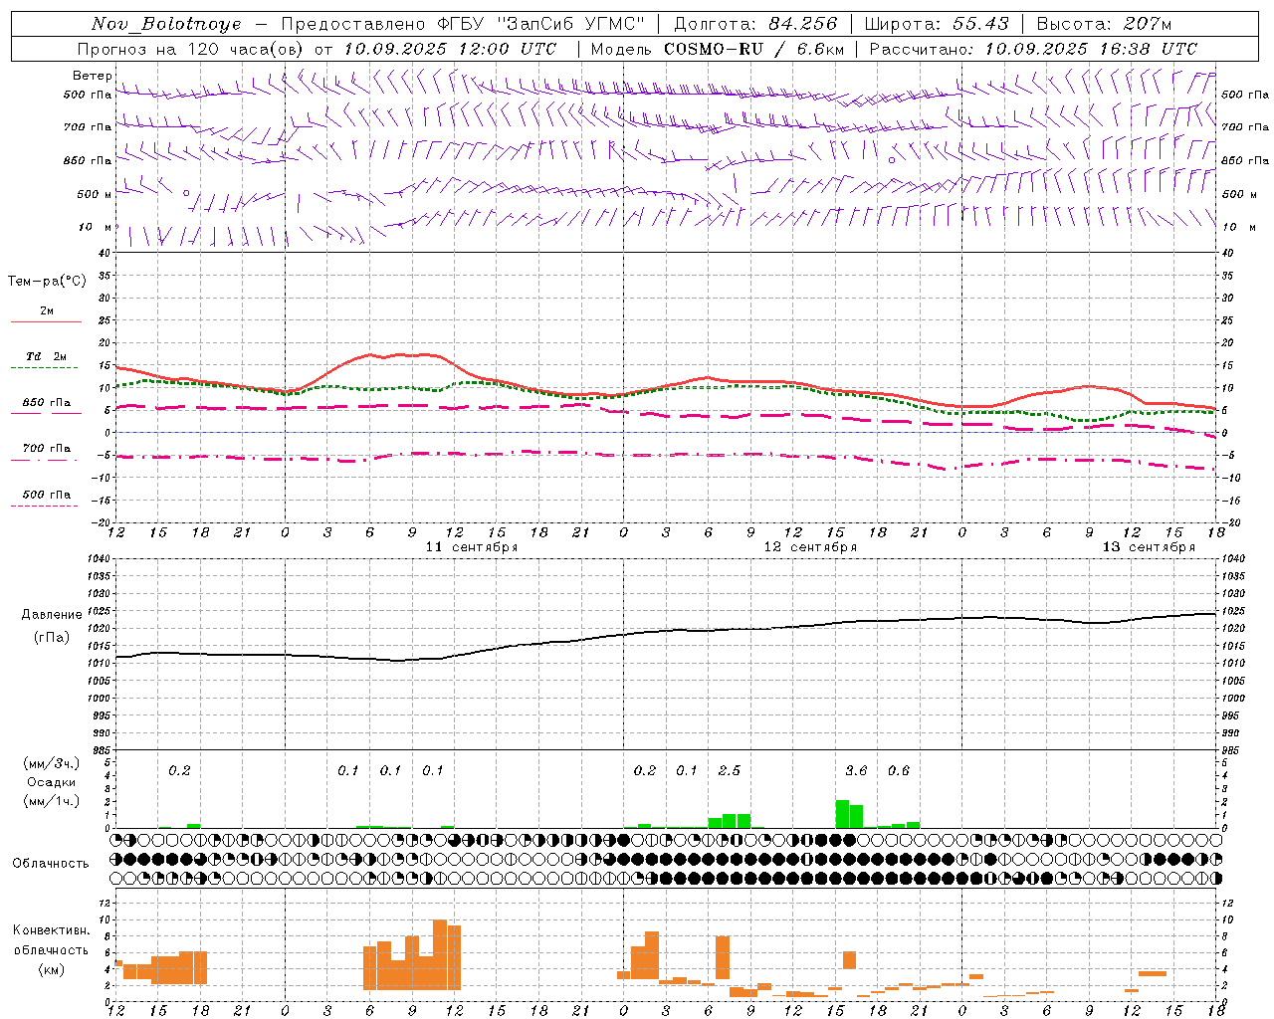
Task: Click the 12 сентября date label
Action: click(809, 547)
